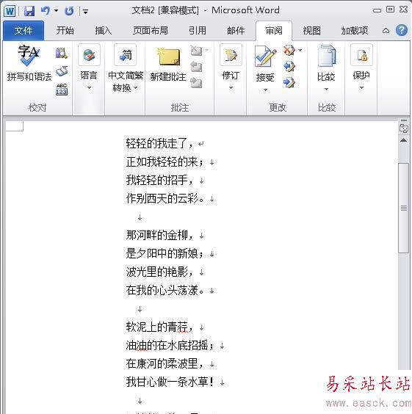Click text line 在康河的柔波里
The image size is (412, 414).
(x=165, y=363)
